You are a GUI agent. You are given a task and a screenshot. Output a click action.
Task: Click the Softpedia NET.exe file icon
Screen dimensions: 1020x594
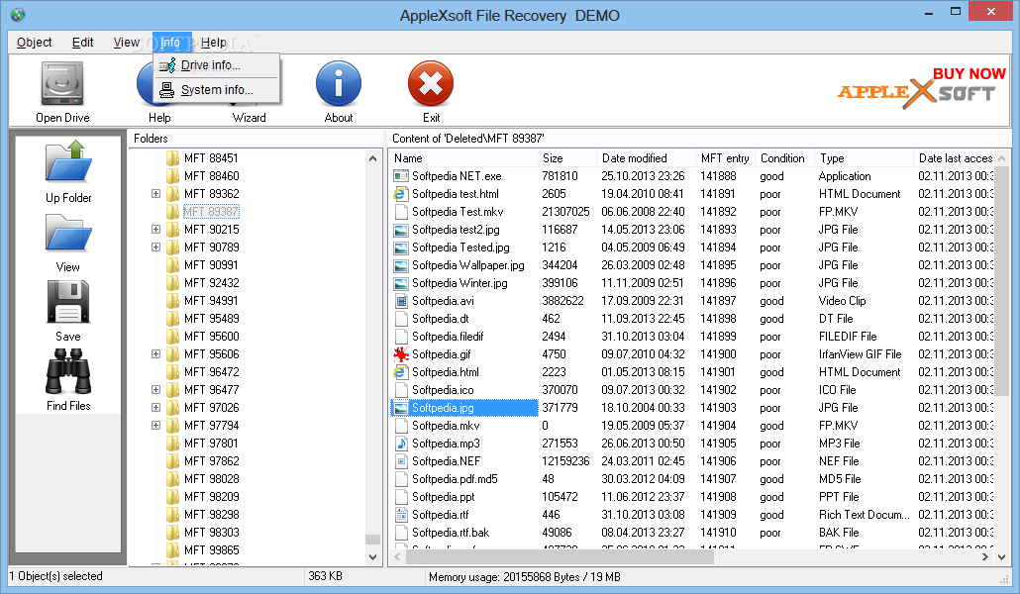[x=401, y=176]
